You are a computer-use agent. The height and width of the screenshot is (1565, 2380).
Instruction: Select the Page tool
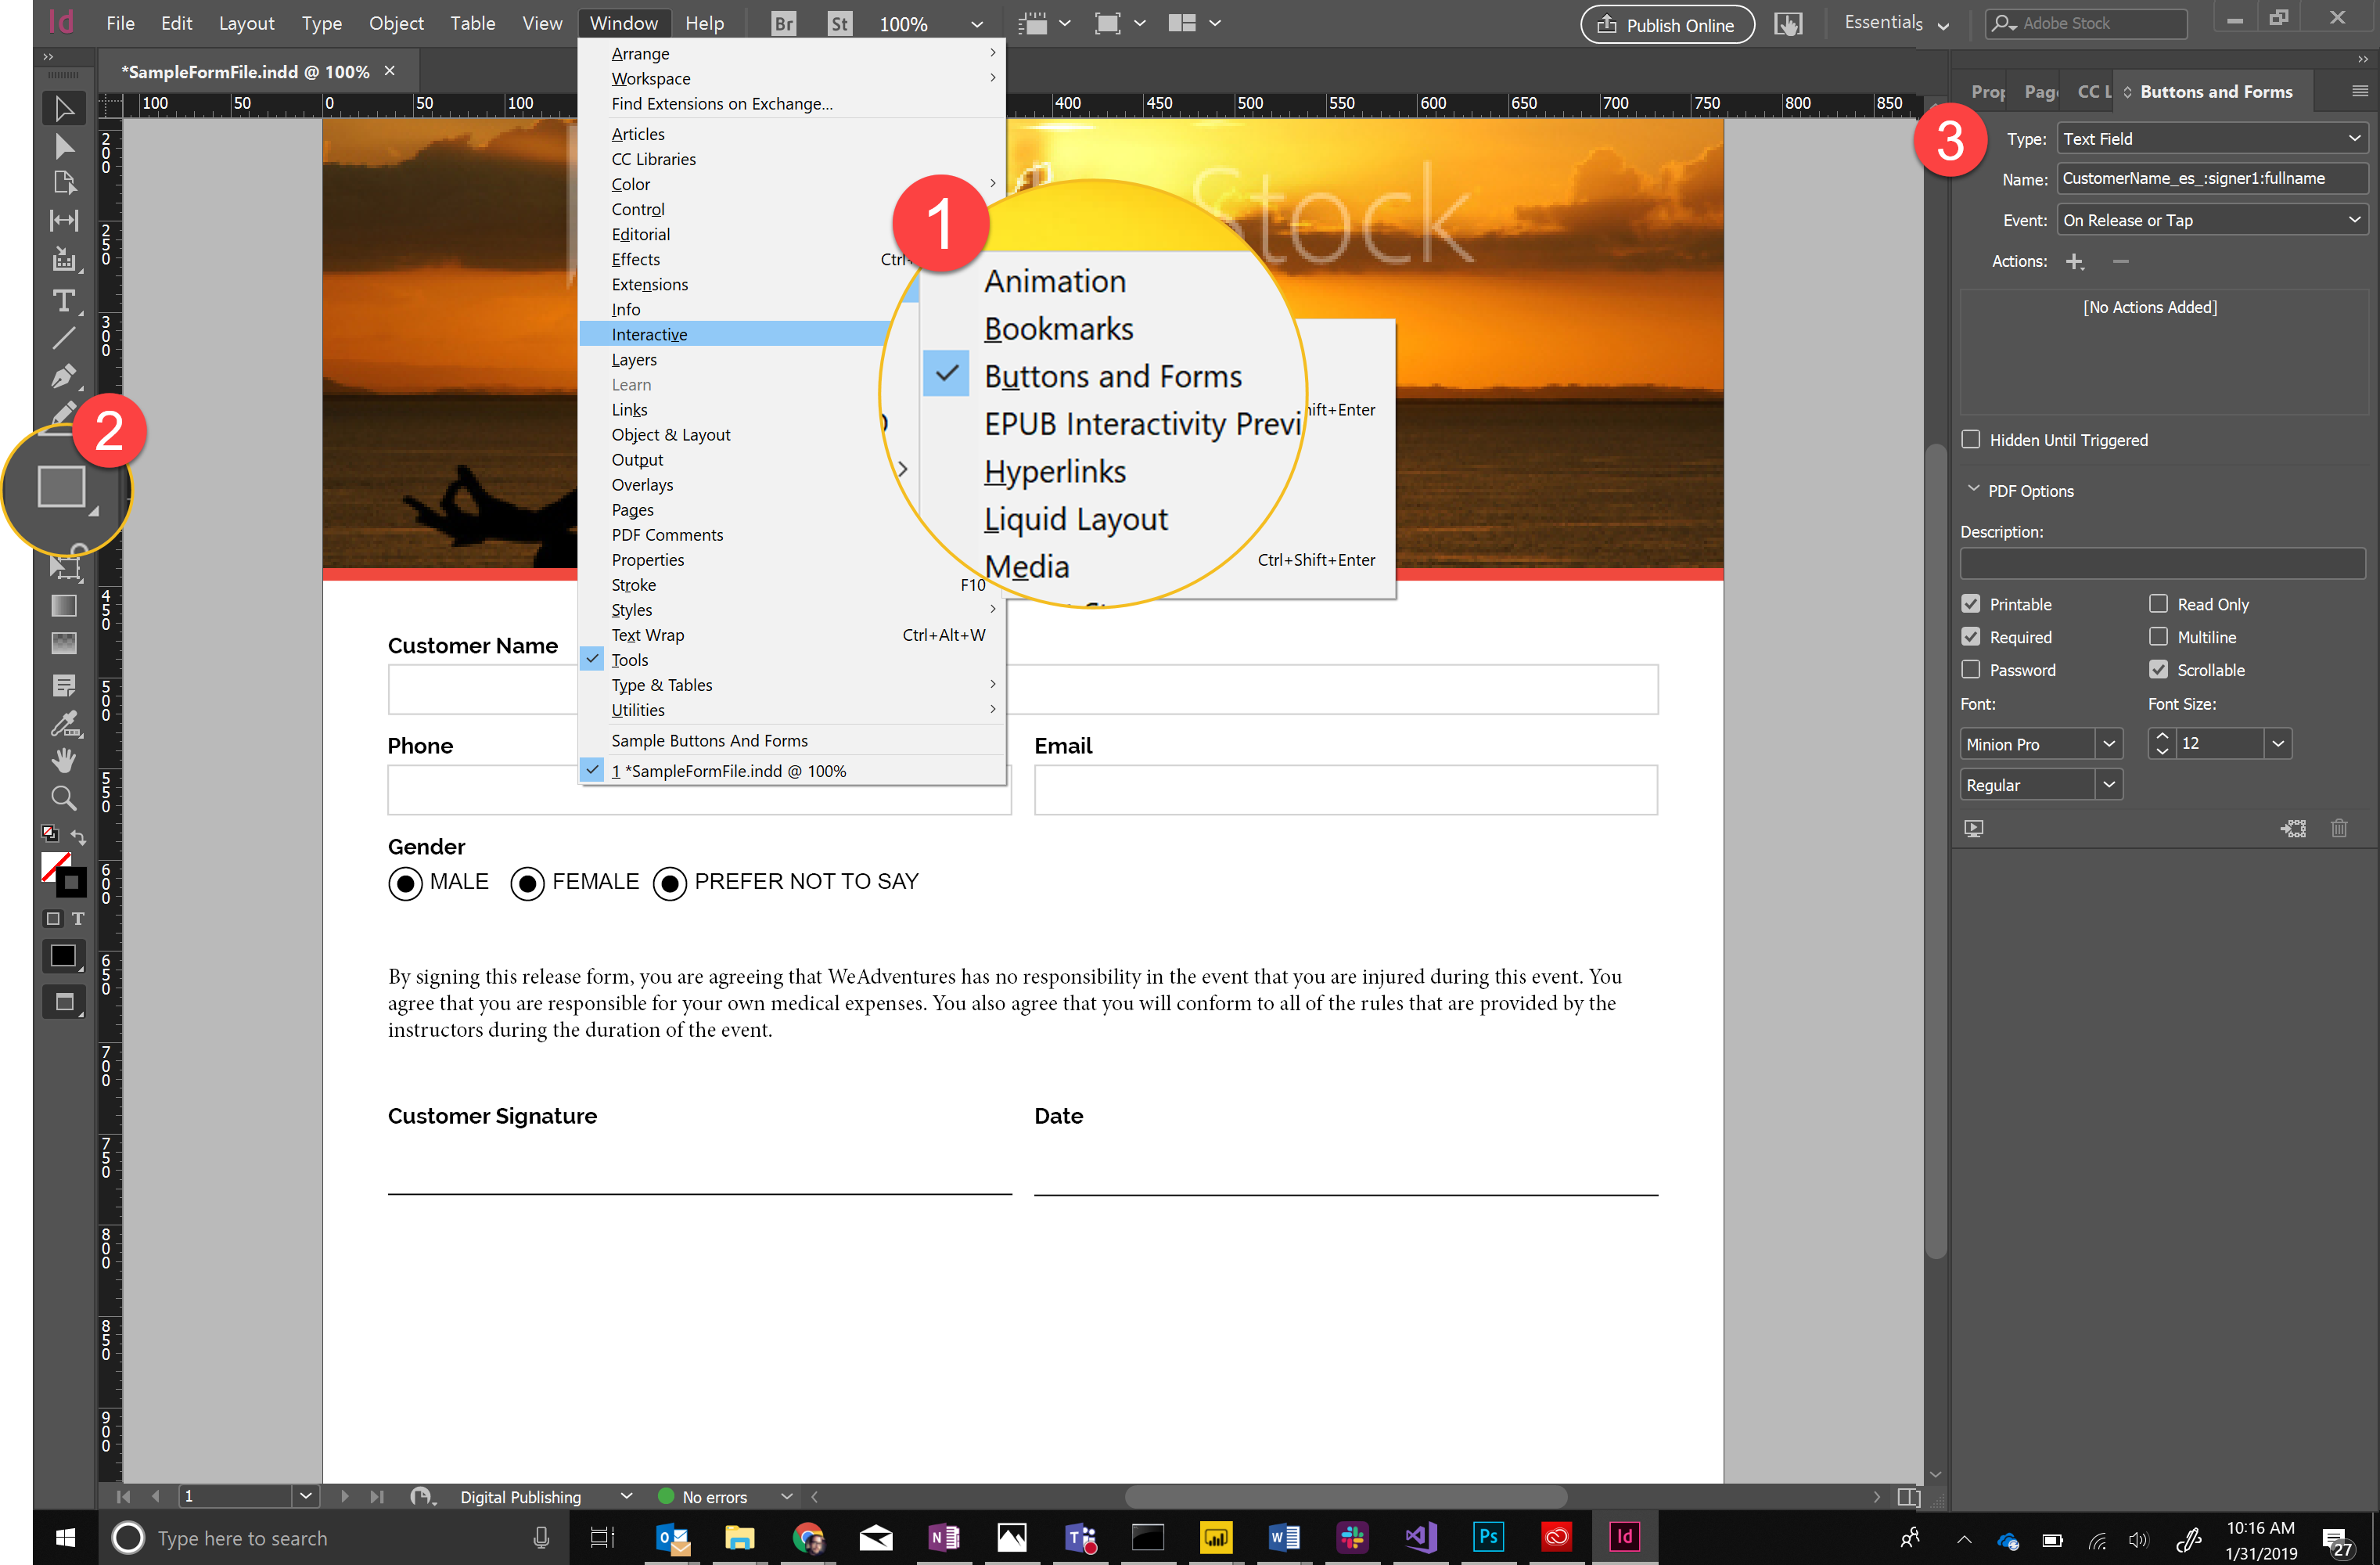tap(64, 183)
